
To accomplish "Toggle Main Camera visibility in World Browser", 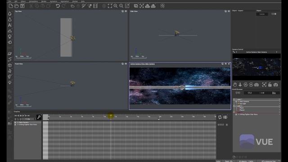I will pyautogui.click(x=279, y=101).
